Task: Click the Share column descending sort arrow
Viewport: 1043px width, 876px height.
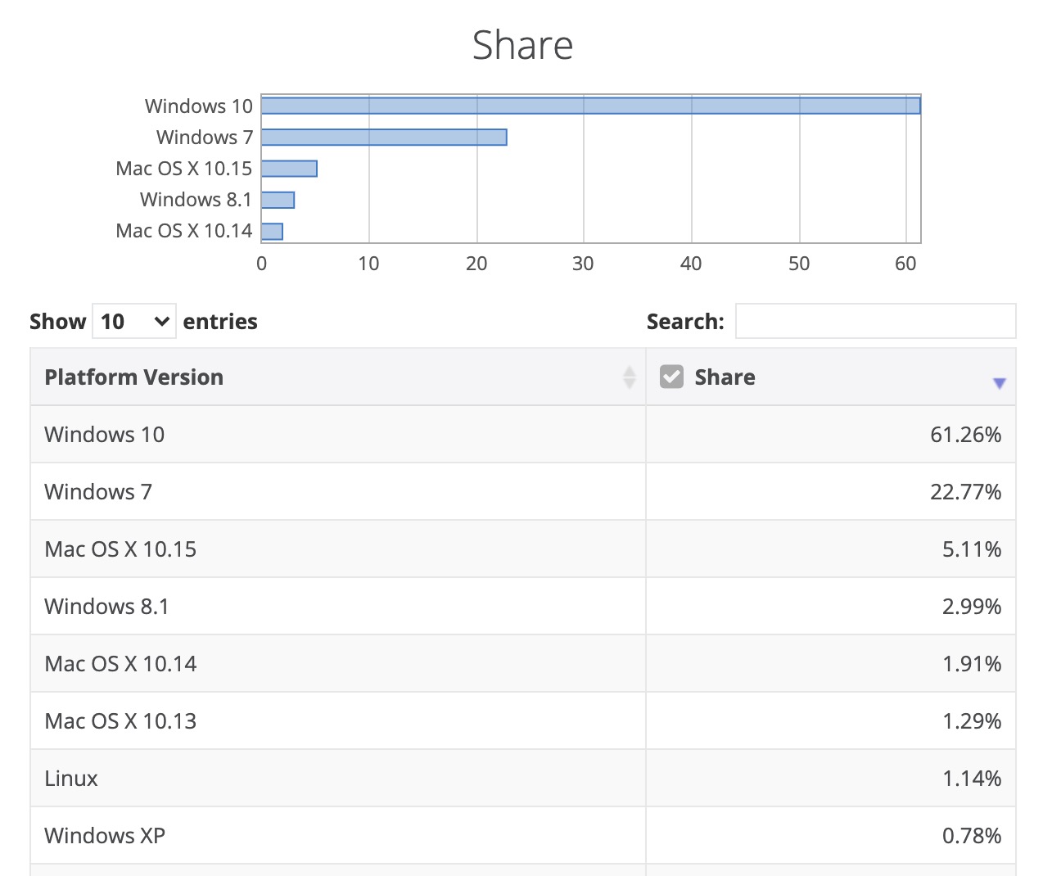Action: 999,383
